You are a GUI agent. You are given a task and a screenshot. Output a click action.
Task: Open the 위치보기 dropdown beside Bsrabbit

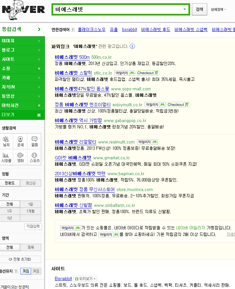(x=85, y=279)
